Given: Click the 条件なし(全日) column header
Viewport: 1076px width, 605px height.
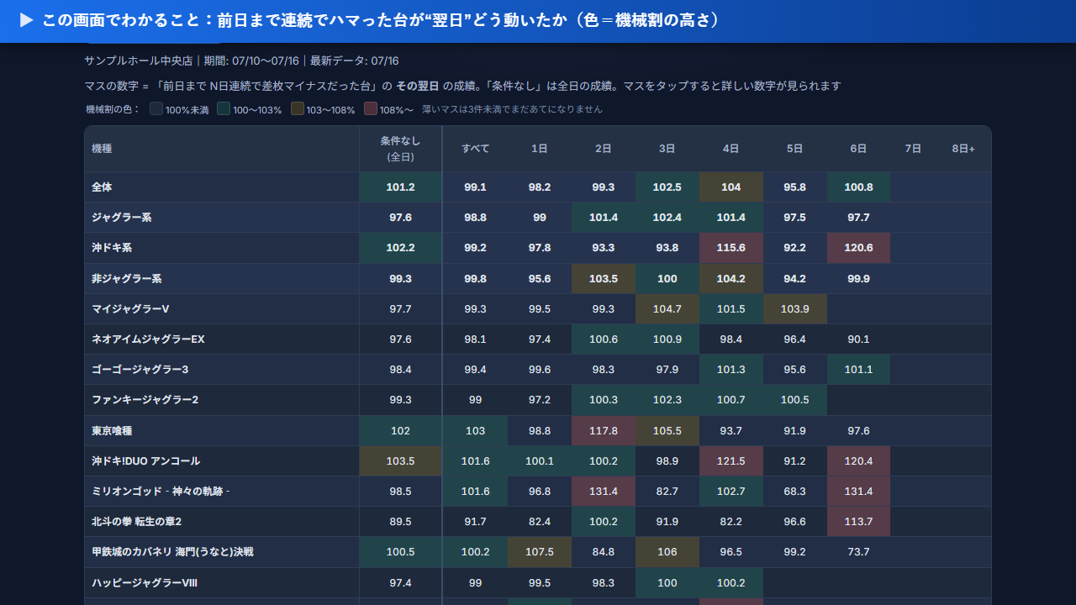Looking at the screenshot, I should (x=401, y=149).
